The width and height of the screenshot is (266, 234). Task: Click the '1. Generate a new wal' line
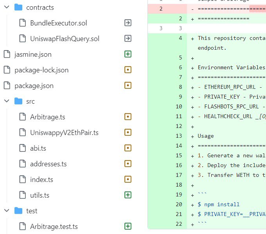click(232, 155)
